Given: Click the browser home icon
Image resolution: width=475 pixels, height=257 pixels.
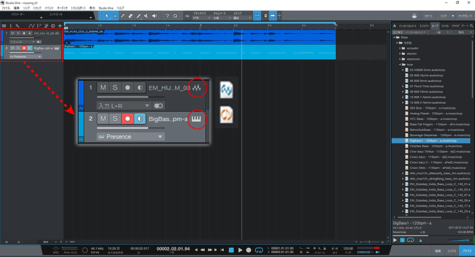Looking at the screenshot, I should [395, 26].
